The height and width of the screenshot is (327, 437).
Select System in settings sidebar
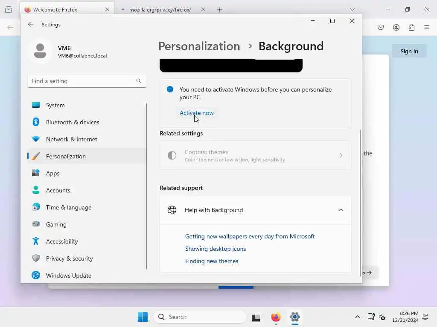(87, 105)
